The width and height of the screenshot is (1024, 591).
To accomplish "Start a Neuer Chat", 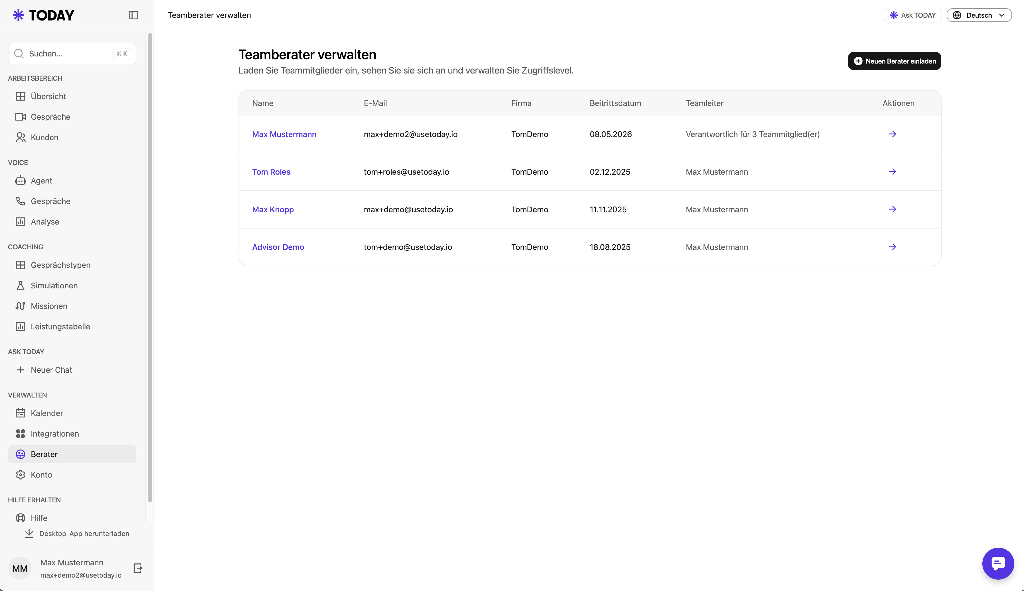I will pos(72,370).
